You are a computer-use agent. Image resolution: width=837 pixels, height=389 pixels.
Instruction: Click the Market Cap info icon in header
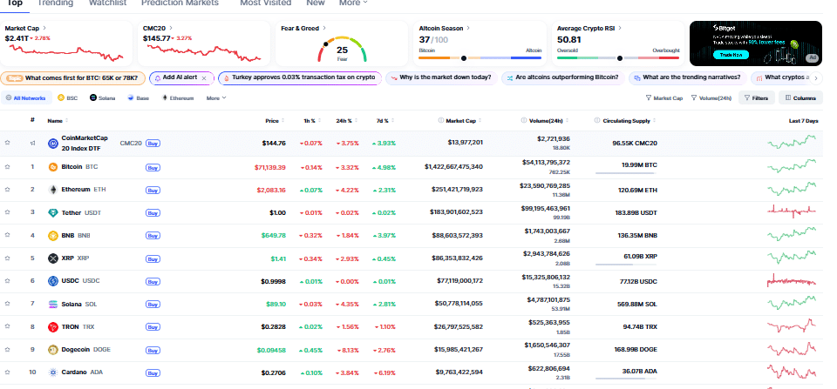441,120
